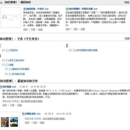
Task: Click the folder icon next to 新员工培训资料
Action: tap(8, 60)
